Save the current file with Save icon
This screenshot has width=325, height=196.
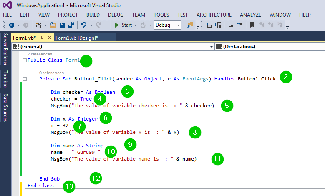(x=62, y=25)
